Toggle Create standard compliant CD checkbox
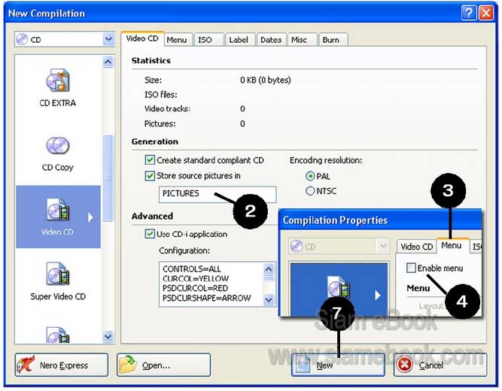 tap(150, 159)
